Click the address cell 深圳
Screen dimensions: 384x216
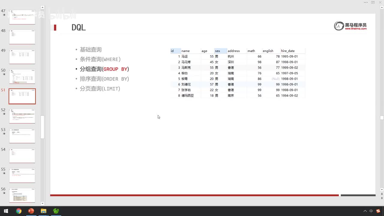click(231, 62)
